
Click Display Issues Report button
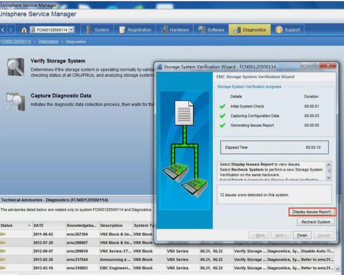point(312,212)
